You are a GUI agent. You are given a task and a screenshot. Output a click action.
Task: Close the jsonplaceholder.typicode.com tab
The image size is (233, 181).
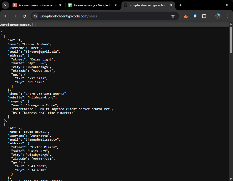pos(171,5)
